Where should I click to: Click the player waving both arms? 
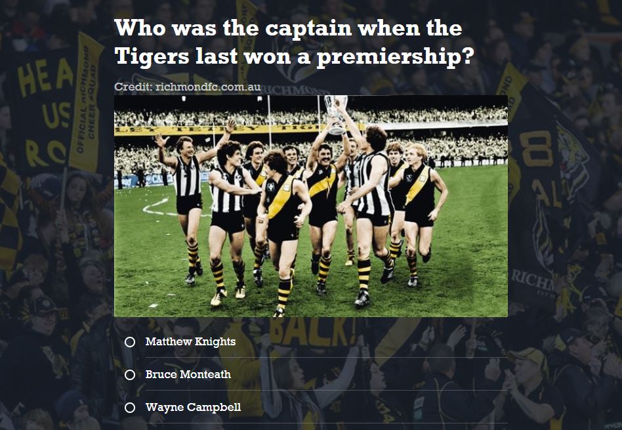point(190,202)
